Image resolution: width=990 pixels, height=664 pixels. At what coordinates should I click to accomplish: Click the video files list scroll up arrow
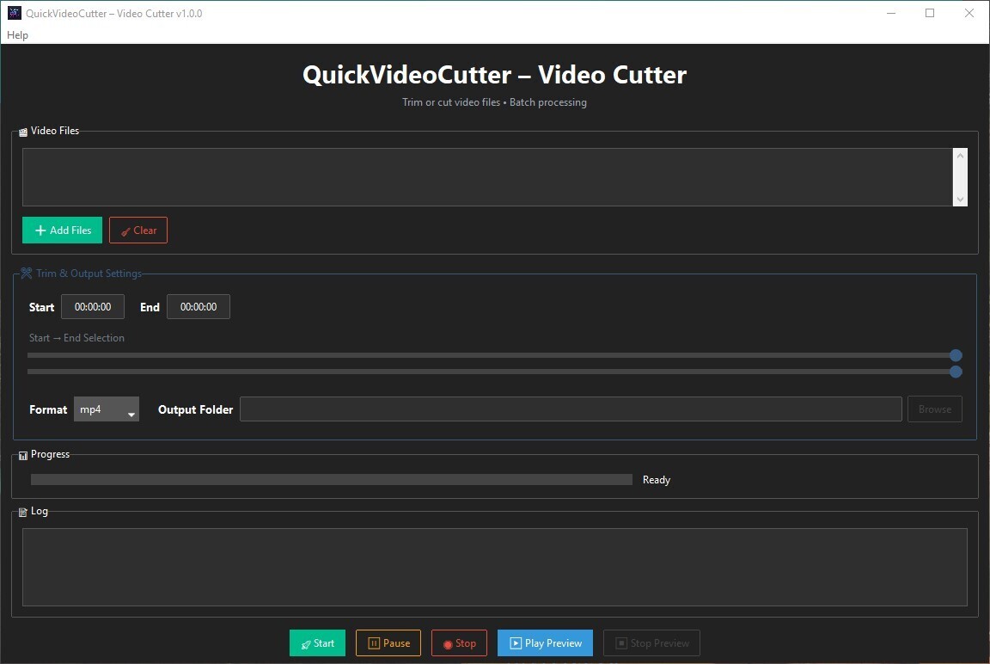tap(960, 156)
